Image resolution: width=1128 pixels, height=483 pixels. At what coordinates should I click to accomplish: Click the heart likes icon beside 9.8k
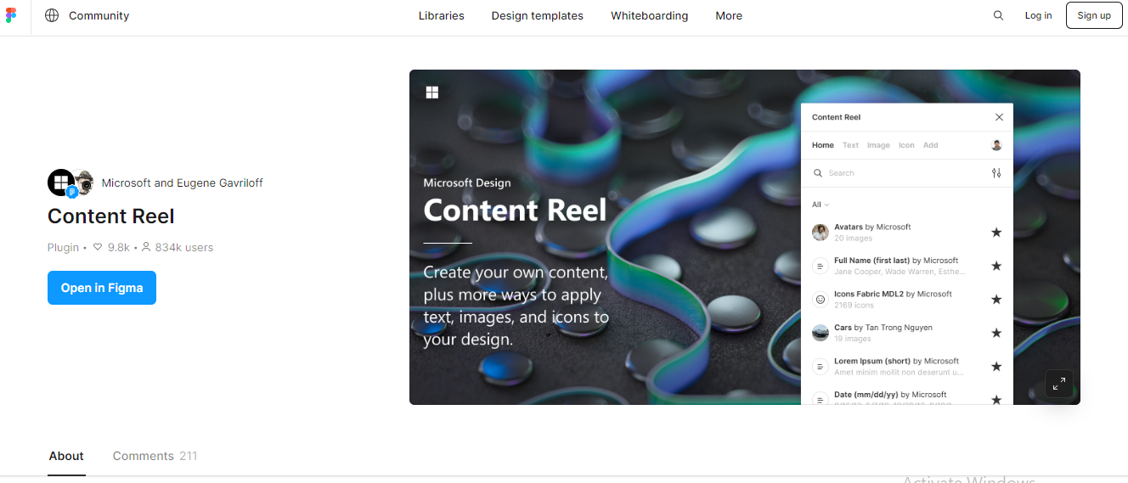[x=98, y=248]
